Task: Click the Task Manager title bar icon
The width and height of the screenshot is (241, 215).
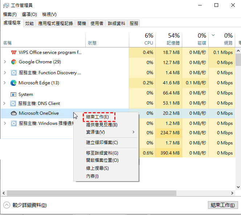Action: (x=6, y=5)
